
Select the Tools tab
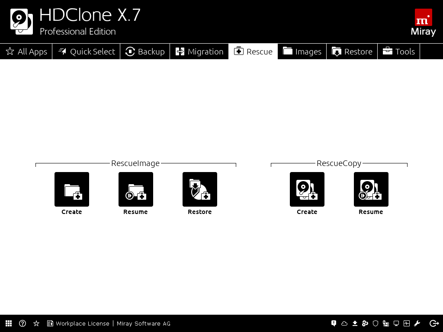[x=399, y=51]
